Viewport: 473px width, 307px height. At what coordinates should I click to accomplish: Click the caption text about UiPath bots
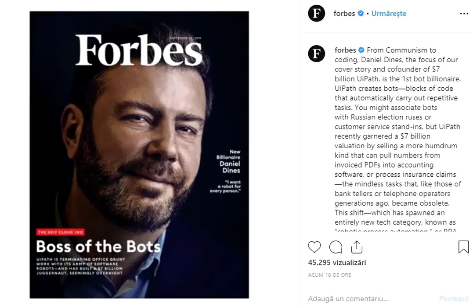point(397,136)
